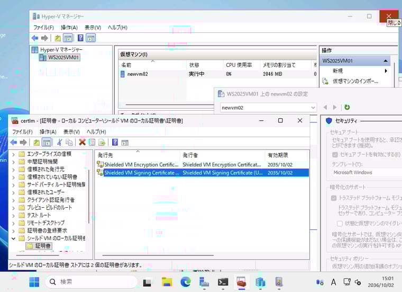Expand the エンタープライズの信頼 folder
The image size is (402, 292).
tap(14, 154)
